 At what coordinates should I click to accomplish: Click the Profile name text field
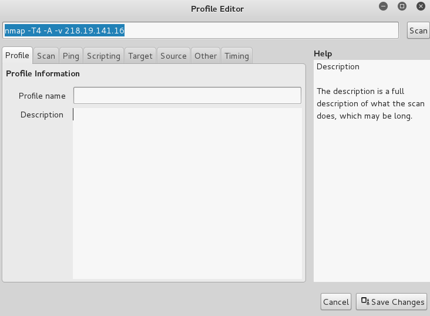click(x=187, y=96)
